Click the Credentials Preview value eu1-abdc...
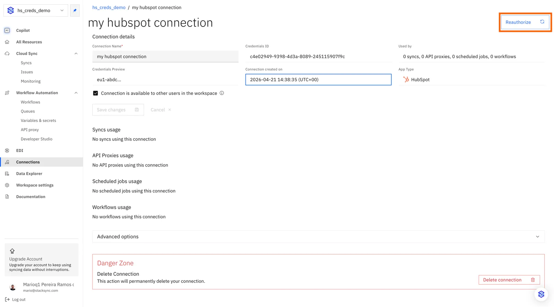The height and width of the screenshot is (307, 554). point(109,80)
